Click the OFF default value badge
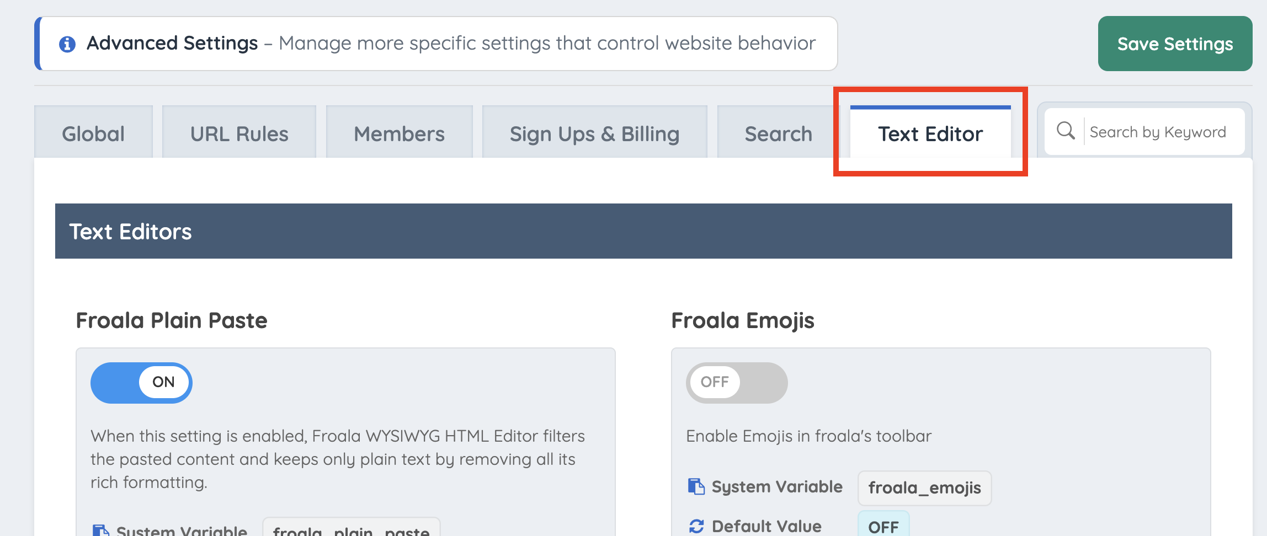 [x=883, y=526]
